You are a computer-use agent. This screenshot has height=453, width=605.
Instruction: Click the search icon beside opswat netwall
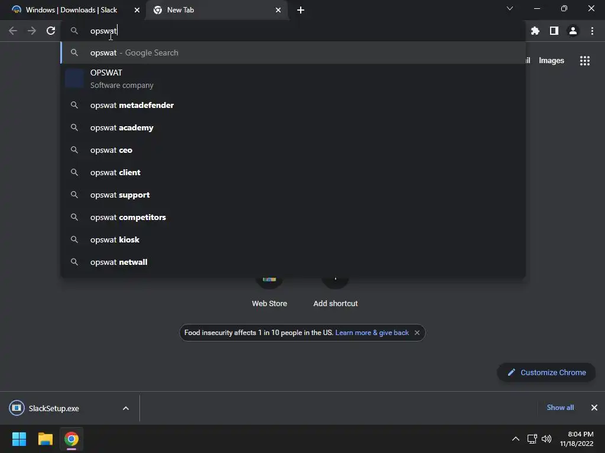pyautogui.click(x=74, y=261)
